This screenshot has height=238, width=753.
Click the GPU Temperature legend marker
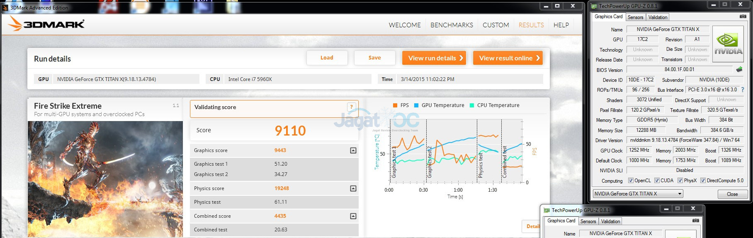pos(416,105)
